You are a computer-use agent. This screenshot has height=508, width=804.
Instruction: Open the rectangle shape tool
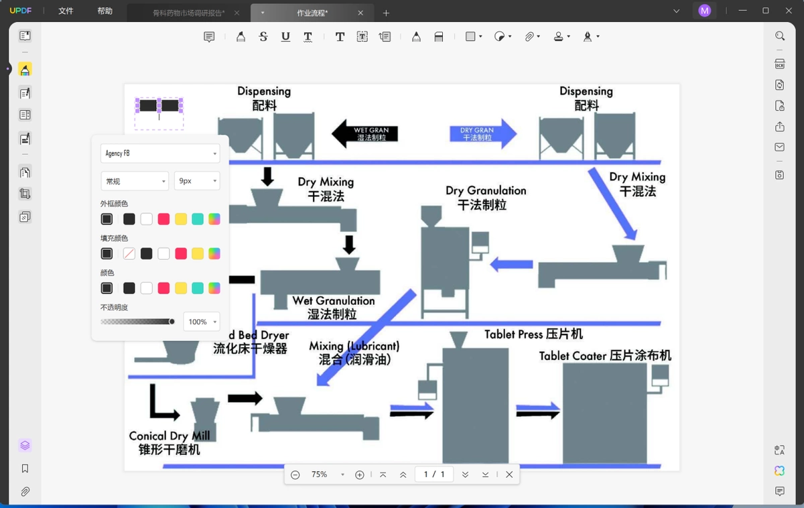(470, 37)
